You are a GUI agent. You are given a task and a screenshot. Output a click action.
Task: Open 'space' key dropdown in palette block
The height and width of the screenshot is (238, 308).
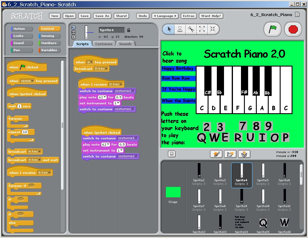tap(27, 81)
